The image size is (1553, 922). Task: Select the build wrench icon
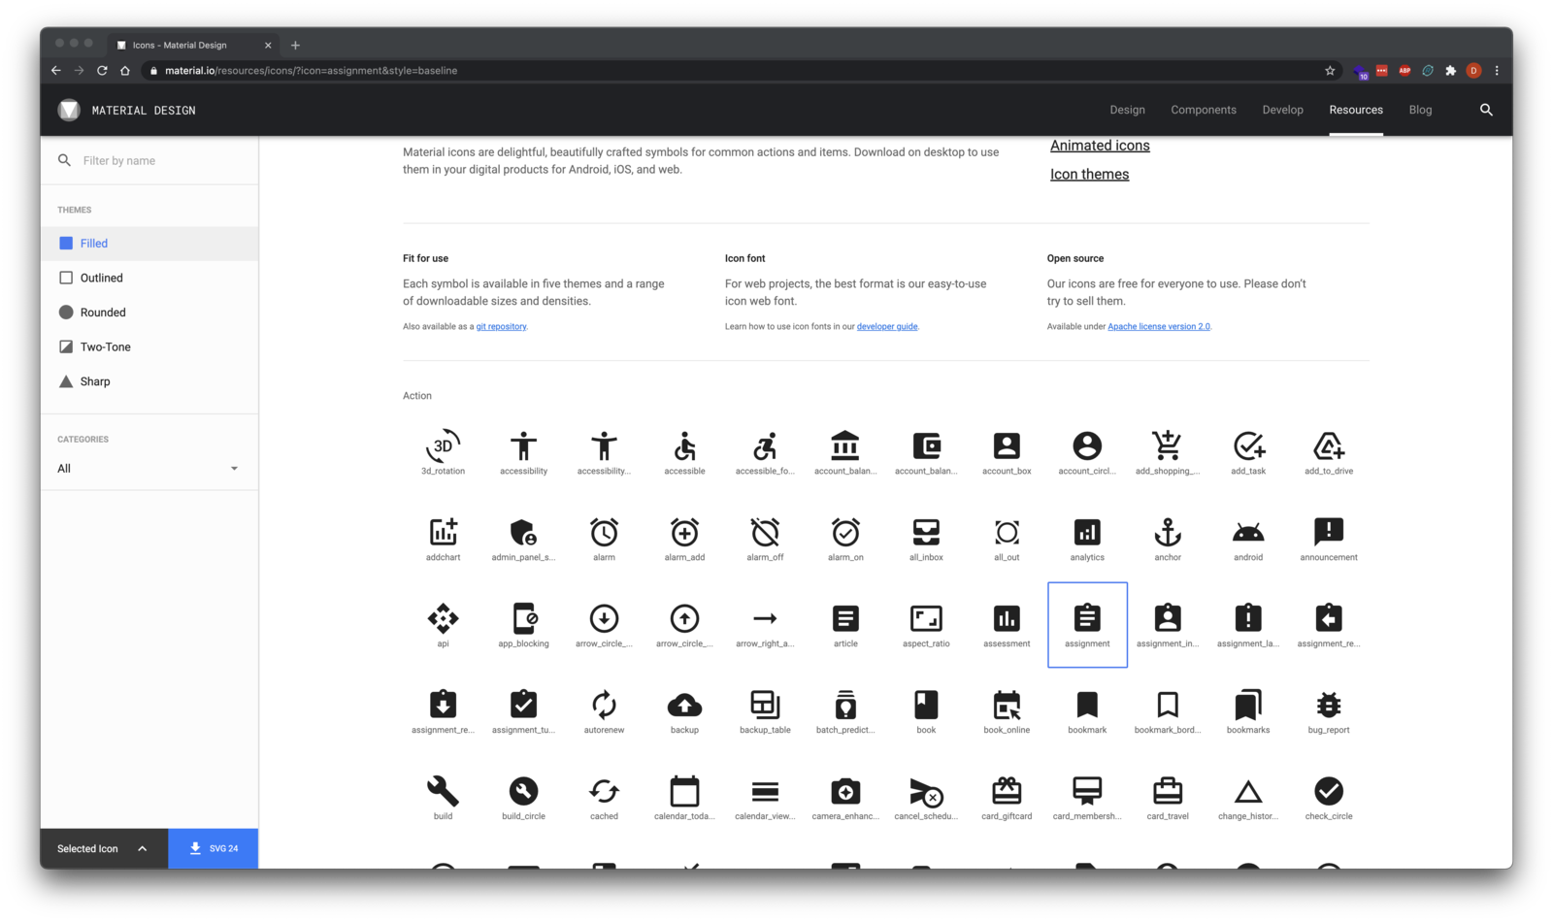tap(443, 791)
